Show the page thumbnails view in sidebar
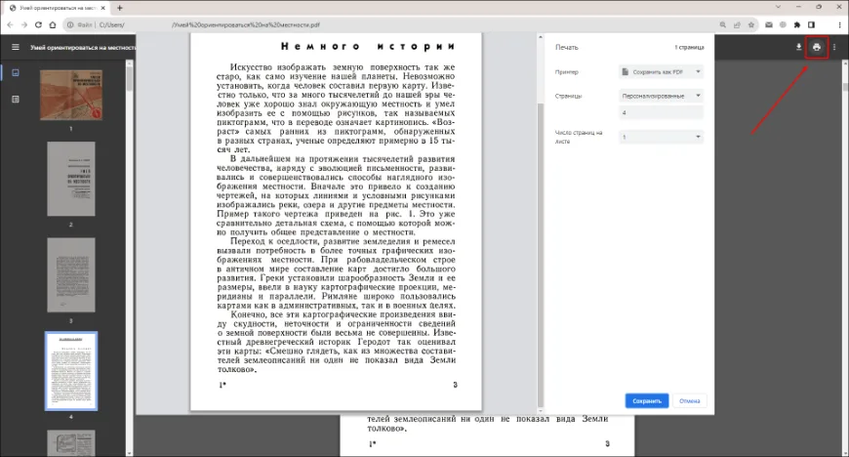Viewport: 849px width, 457px height. [x=15, y=72]
